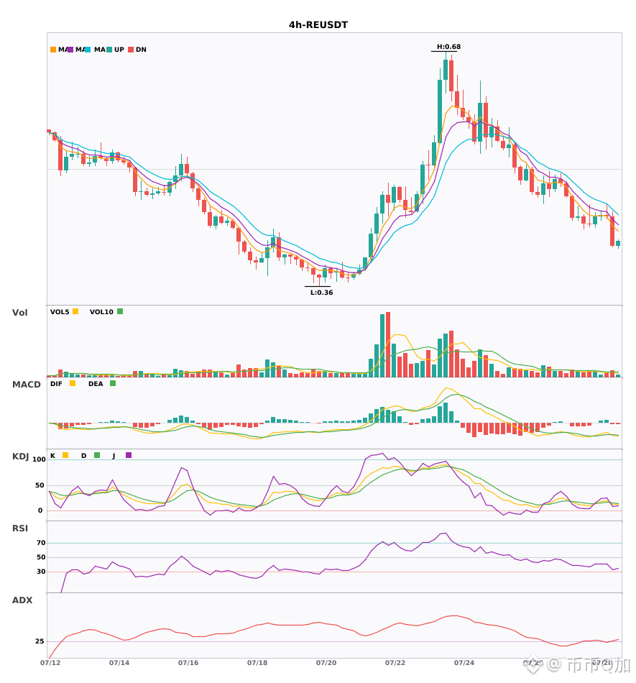
Task: Click the 07/18 date label
Action: click(x=257, y=663)
